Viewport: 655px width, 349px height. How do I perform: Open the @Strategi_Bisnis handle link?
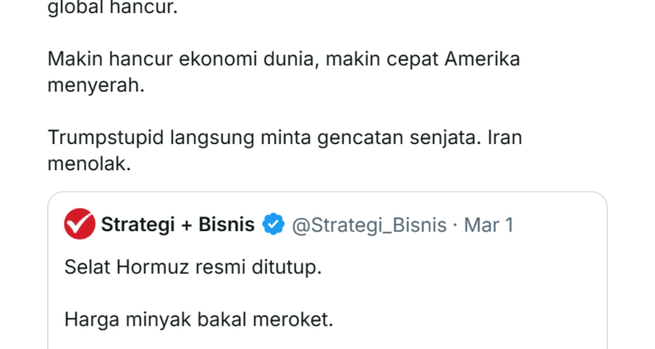[369, 225]
